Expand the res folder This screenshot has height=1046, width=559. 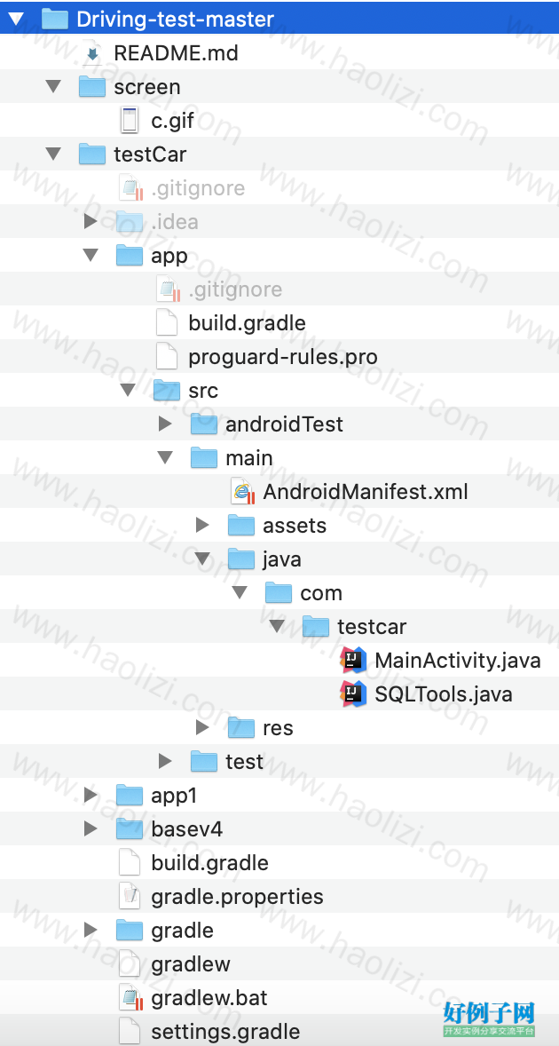click(202, 728)
